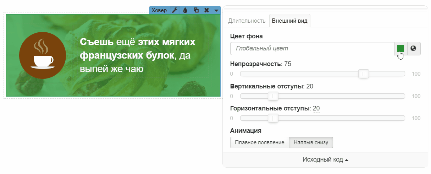This screenshot has width=431, height=174.
Task: Click the horizontal padding slider handle
Action: pos(273,118)
